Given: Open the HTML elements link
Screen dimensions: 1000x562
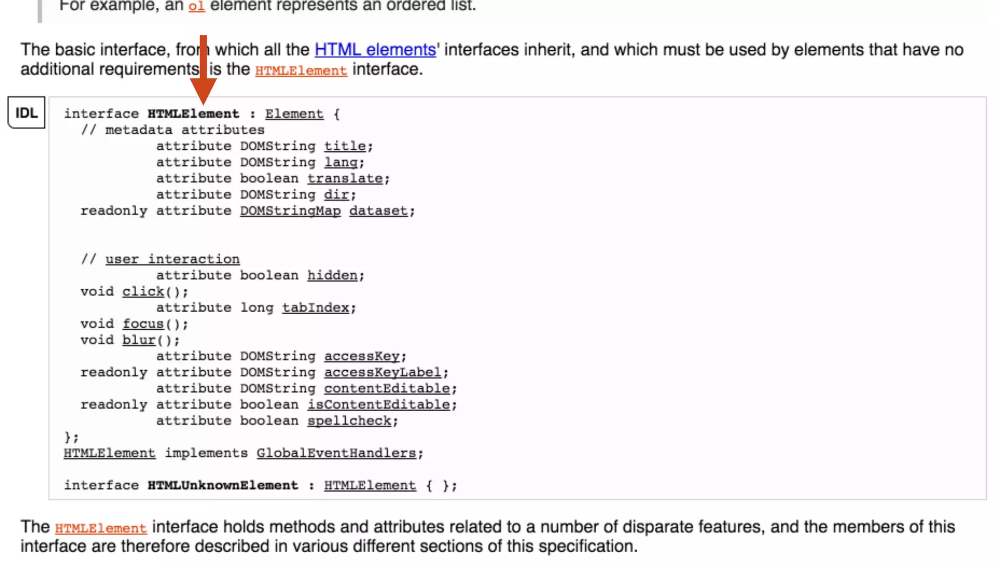Looking at the screenshot, I should click(375, 49).
